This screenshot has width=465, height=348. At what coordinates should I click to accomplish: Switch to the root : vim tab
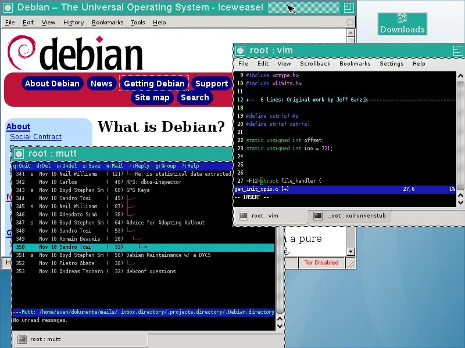pyautogui.click(x=271, y=216)
